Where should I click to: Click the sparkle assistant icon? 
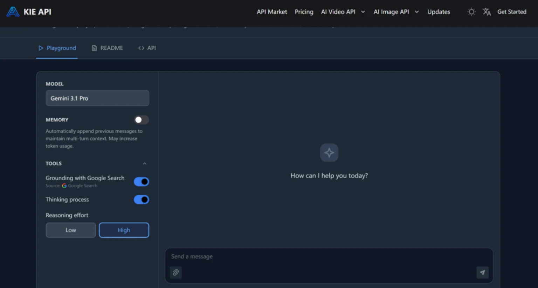click(329, 153)
